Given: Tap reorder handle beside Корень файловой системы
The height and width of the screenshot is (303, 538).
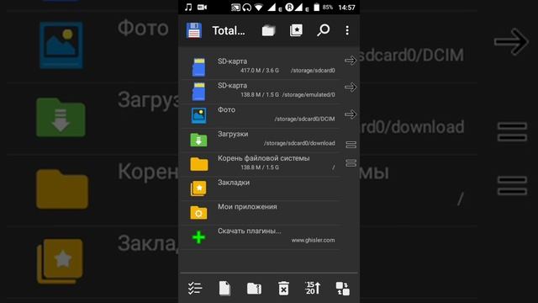Looking at the screenshot, I should coord(351,163).
